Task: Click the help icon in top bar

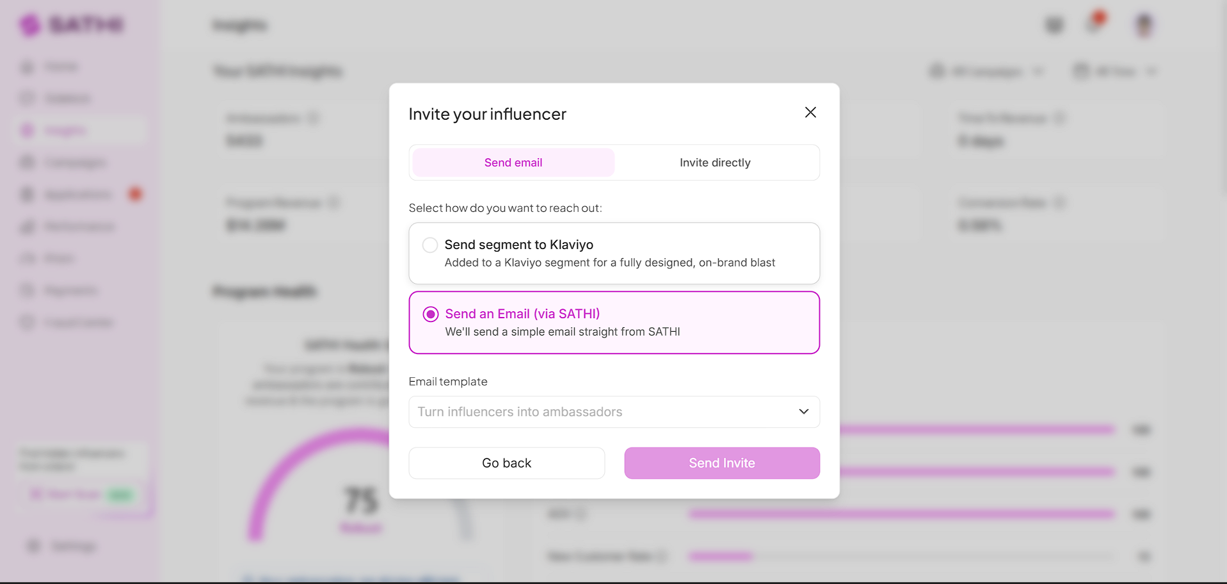Action: click(x=1054, y=25)
